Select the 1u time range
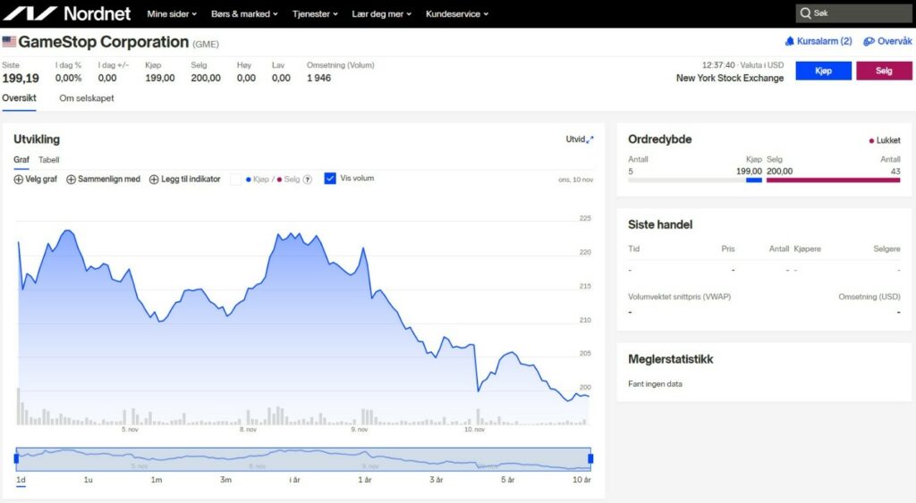 [x=89, y=480]
